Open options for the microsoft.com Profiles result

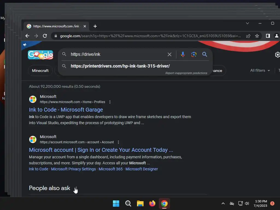[110, 102]
